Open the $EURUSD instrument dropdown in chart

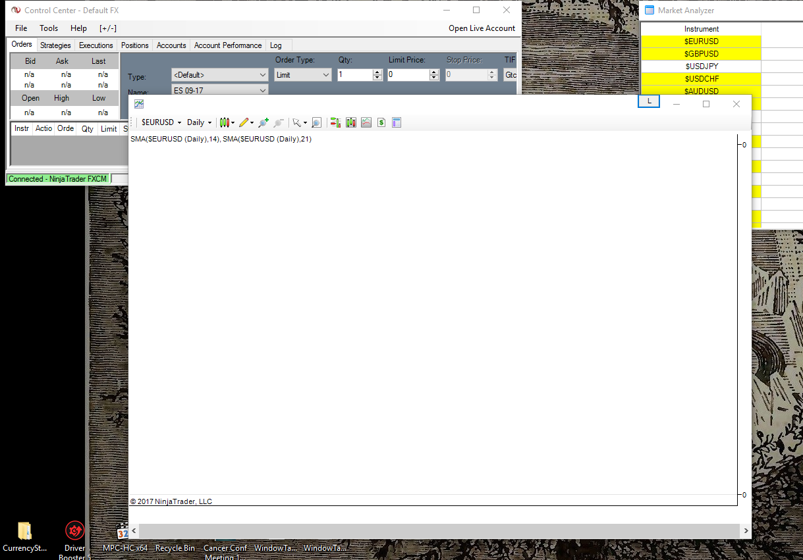pos(161,122)
